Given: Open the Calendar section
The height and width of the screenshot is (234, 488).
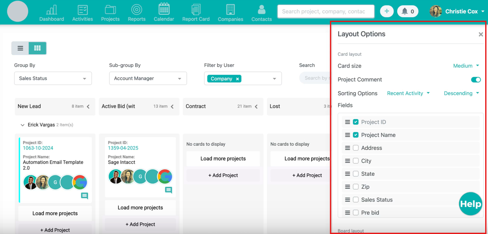Looking at the screenshot, I should tap(164, 12).
